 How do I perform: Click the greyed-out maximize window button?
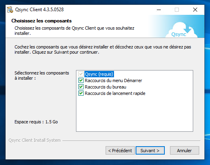tap(177, 10)
